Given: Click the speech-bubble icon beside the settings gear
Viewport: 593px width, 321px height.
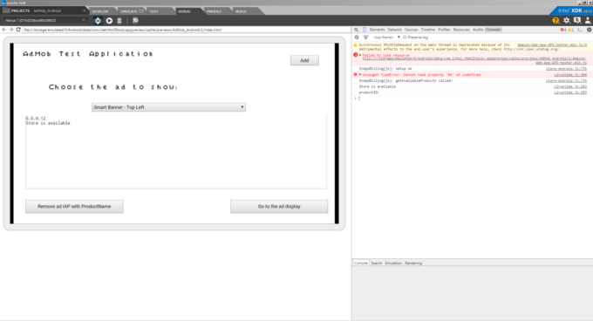Looking at the screenshot, I should click(577, 20).
